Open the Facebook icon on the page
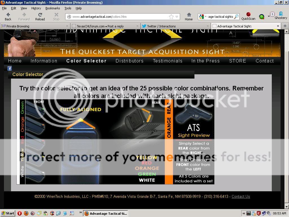The width and height of the screenshot is (289, 217). [x=10, y=68]
